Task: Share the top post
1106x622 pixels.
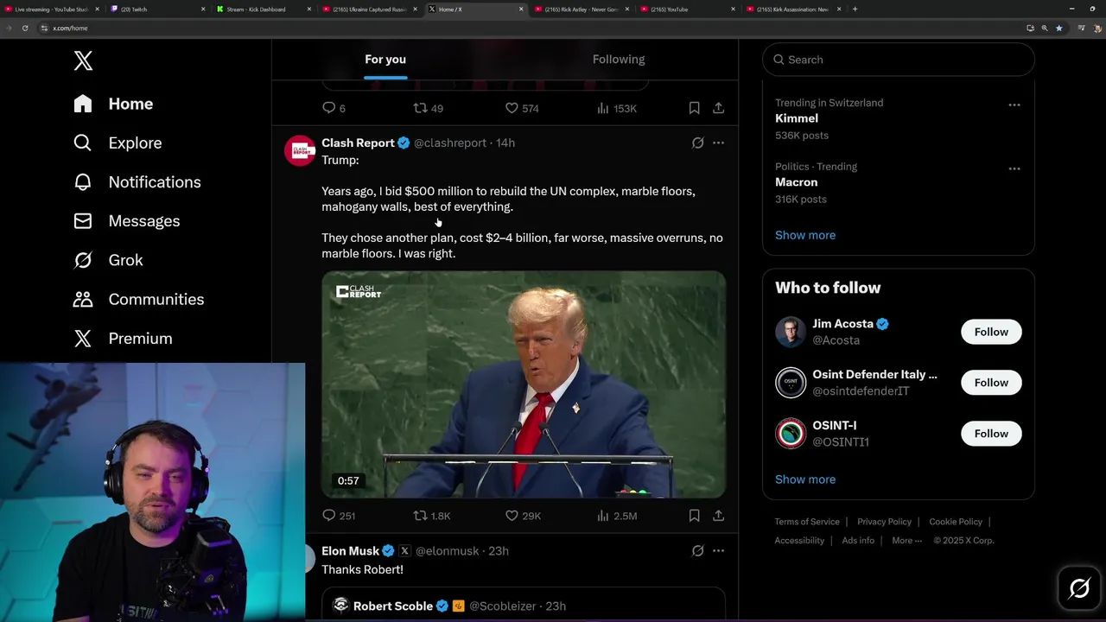Action: pyautogui.click(x=718, y=108)
